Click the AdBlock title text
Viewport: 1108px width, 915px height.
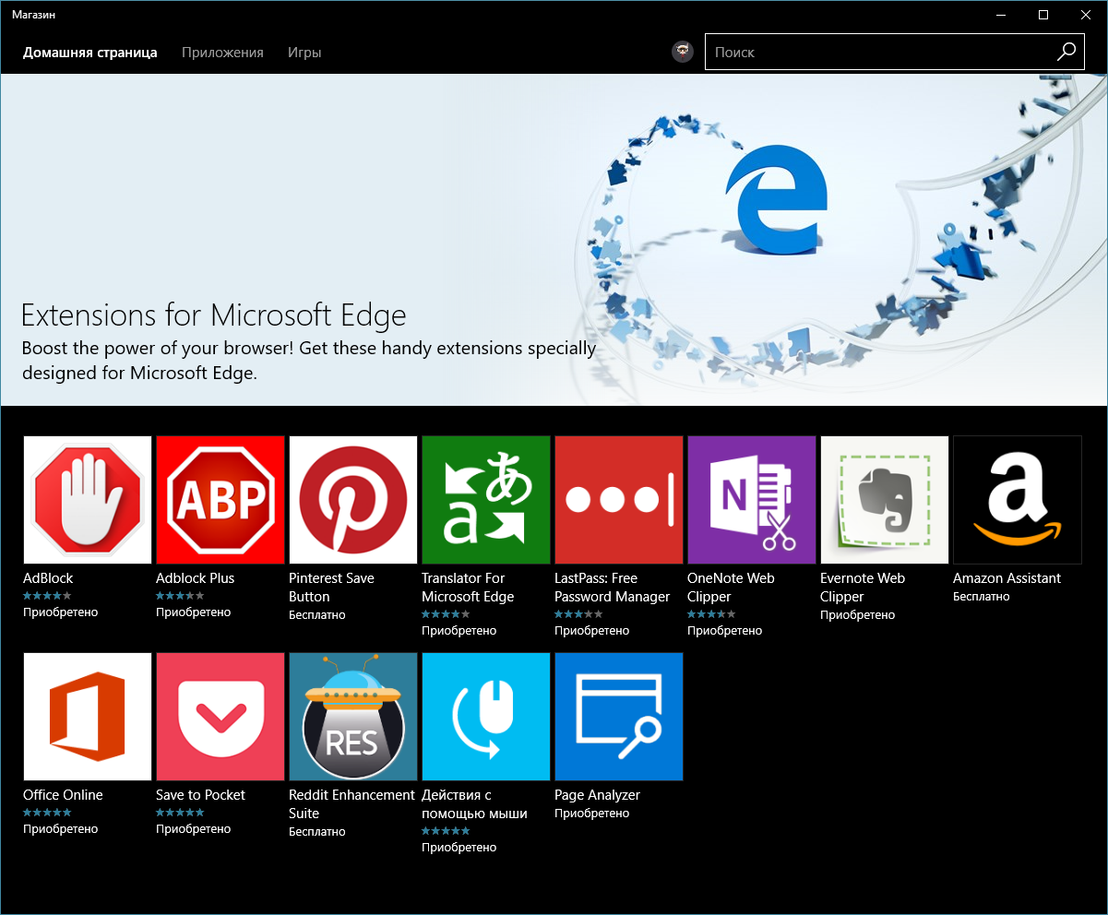point(48,578)
